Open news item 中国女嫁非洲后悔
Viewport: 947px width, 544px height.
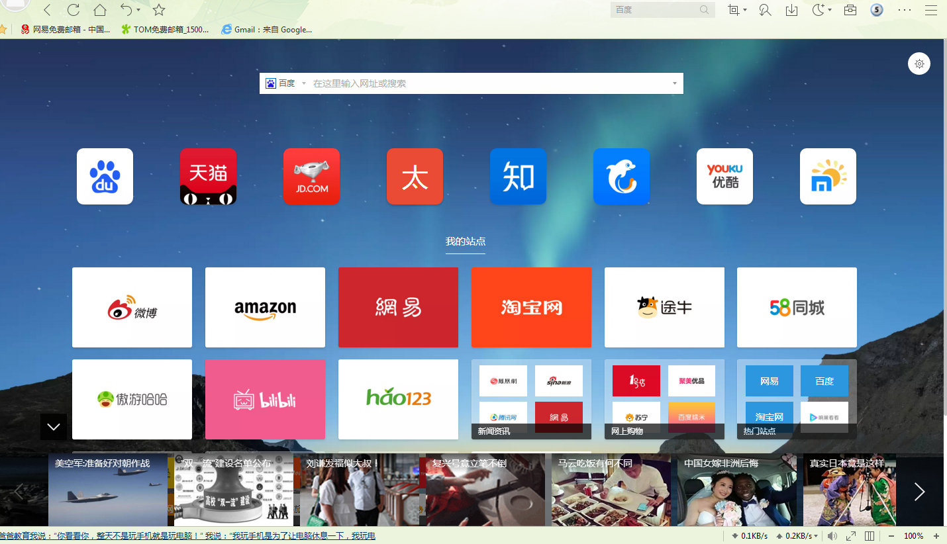pos(737,490)
